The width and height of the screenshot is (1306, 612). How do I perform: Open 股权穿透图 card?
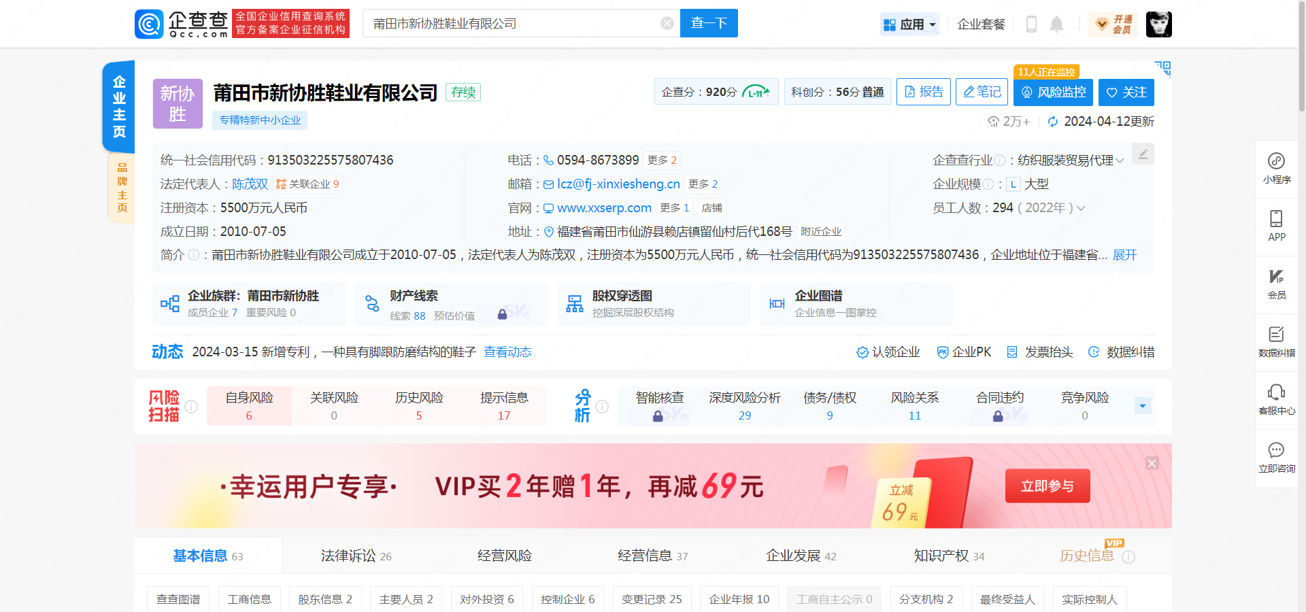(x=653, y=304)
